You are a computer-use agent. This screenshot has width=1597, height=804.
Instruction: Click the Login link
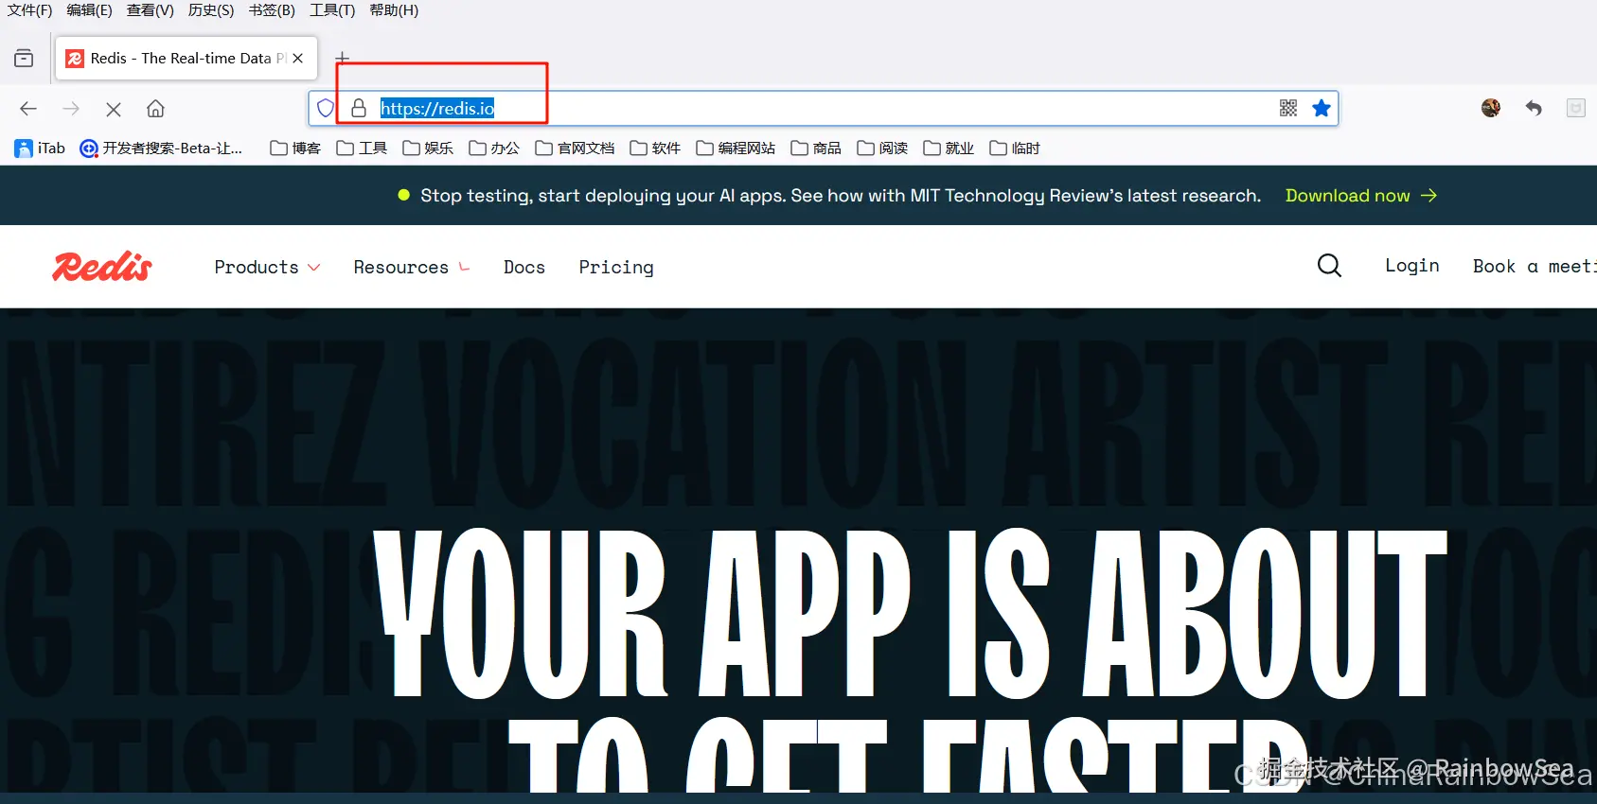pyautogui.click(x=1412, y=266)
